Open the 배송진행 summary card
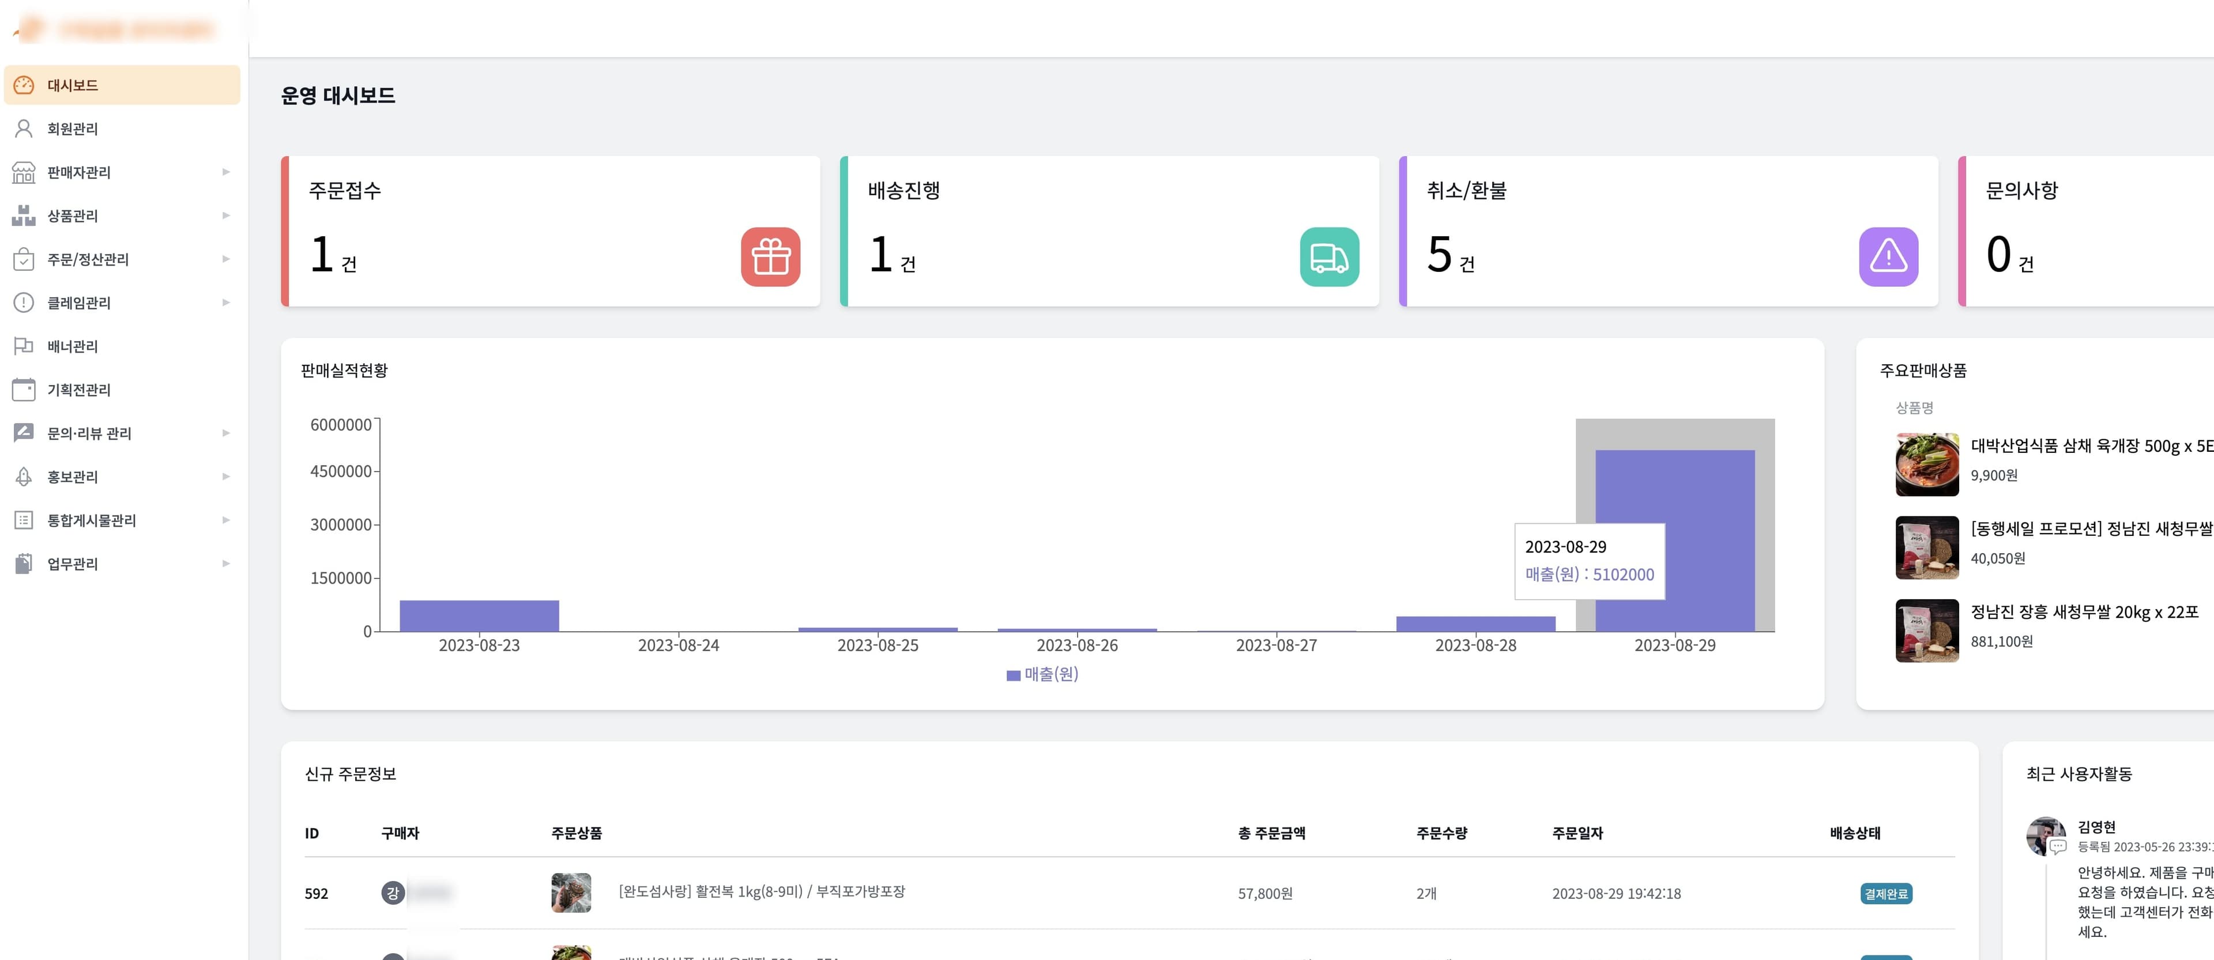Screen dimensions: 2214x960 (x=1109, y=231)
